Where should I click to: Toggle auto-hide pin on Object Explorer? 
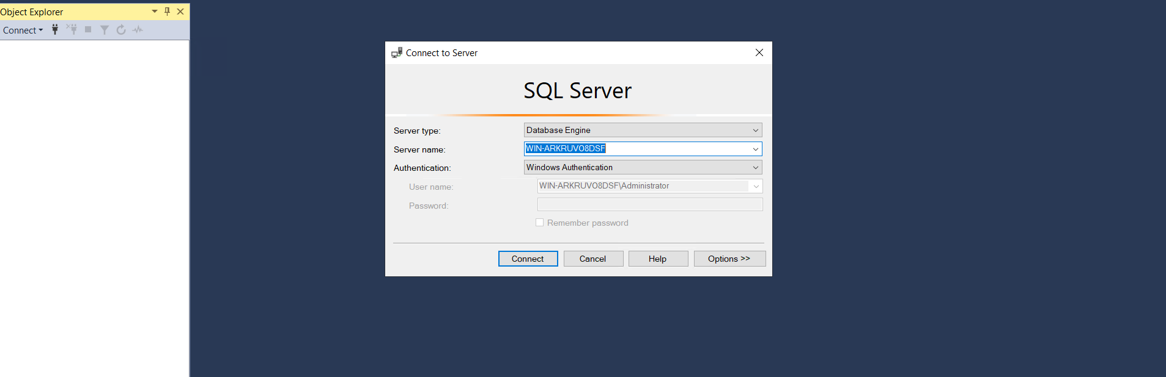coord(167,11)
